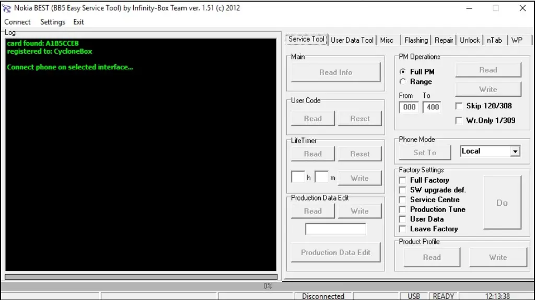535x300 pixels.
Task: Switch to the Repair tab
Action: [x=444, y=40]
